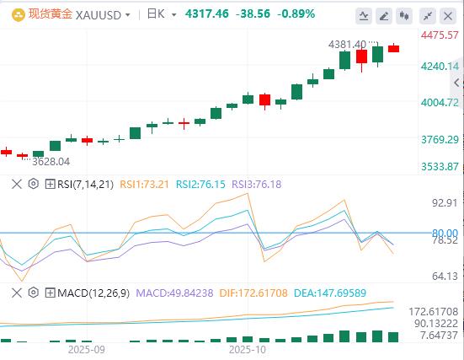
Task: Click the low marker 3628.04
Action: click(51, 162)
